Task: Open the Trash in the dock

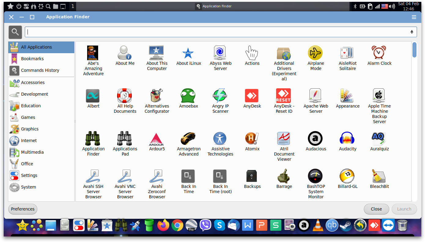Action: [402, 226]
